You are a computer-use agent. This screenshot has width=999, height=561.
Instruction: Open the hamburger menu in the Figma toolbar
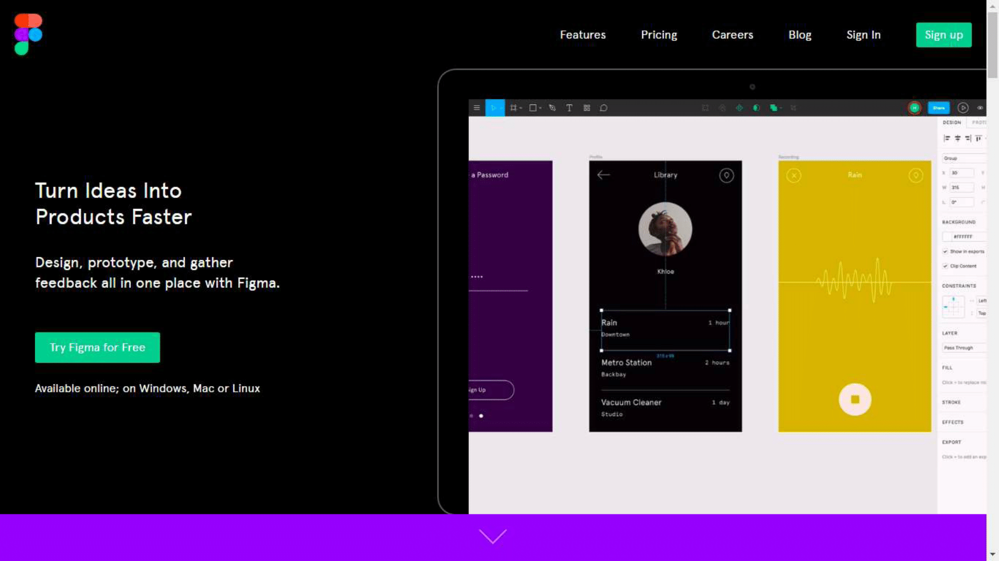pos(477,108)
